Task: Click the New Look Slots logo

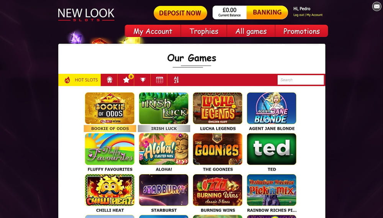Action: pos(86,15)
